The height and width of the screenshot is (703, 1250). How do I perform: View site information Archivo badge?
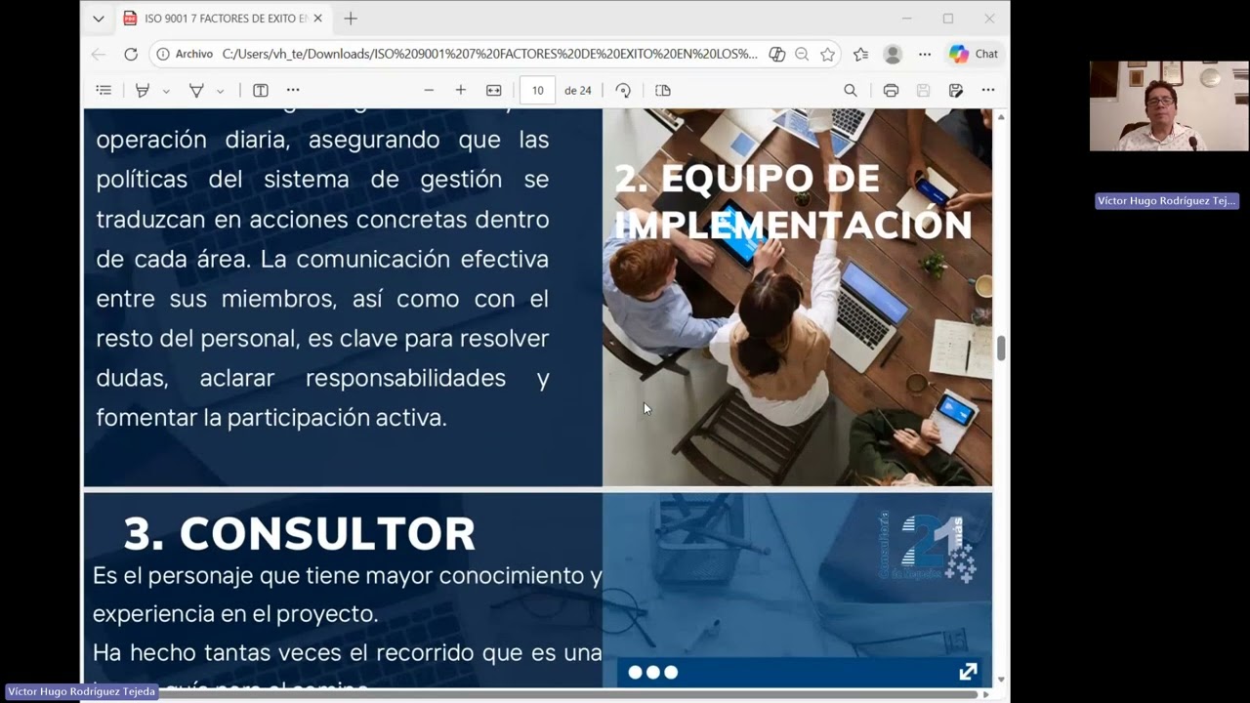[186, 54]
